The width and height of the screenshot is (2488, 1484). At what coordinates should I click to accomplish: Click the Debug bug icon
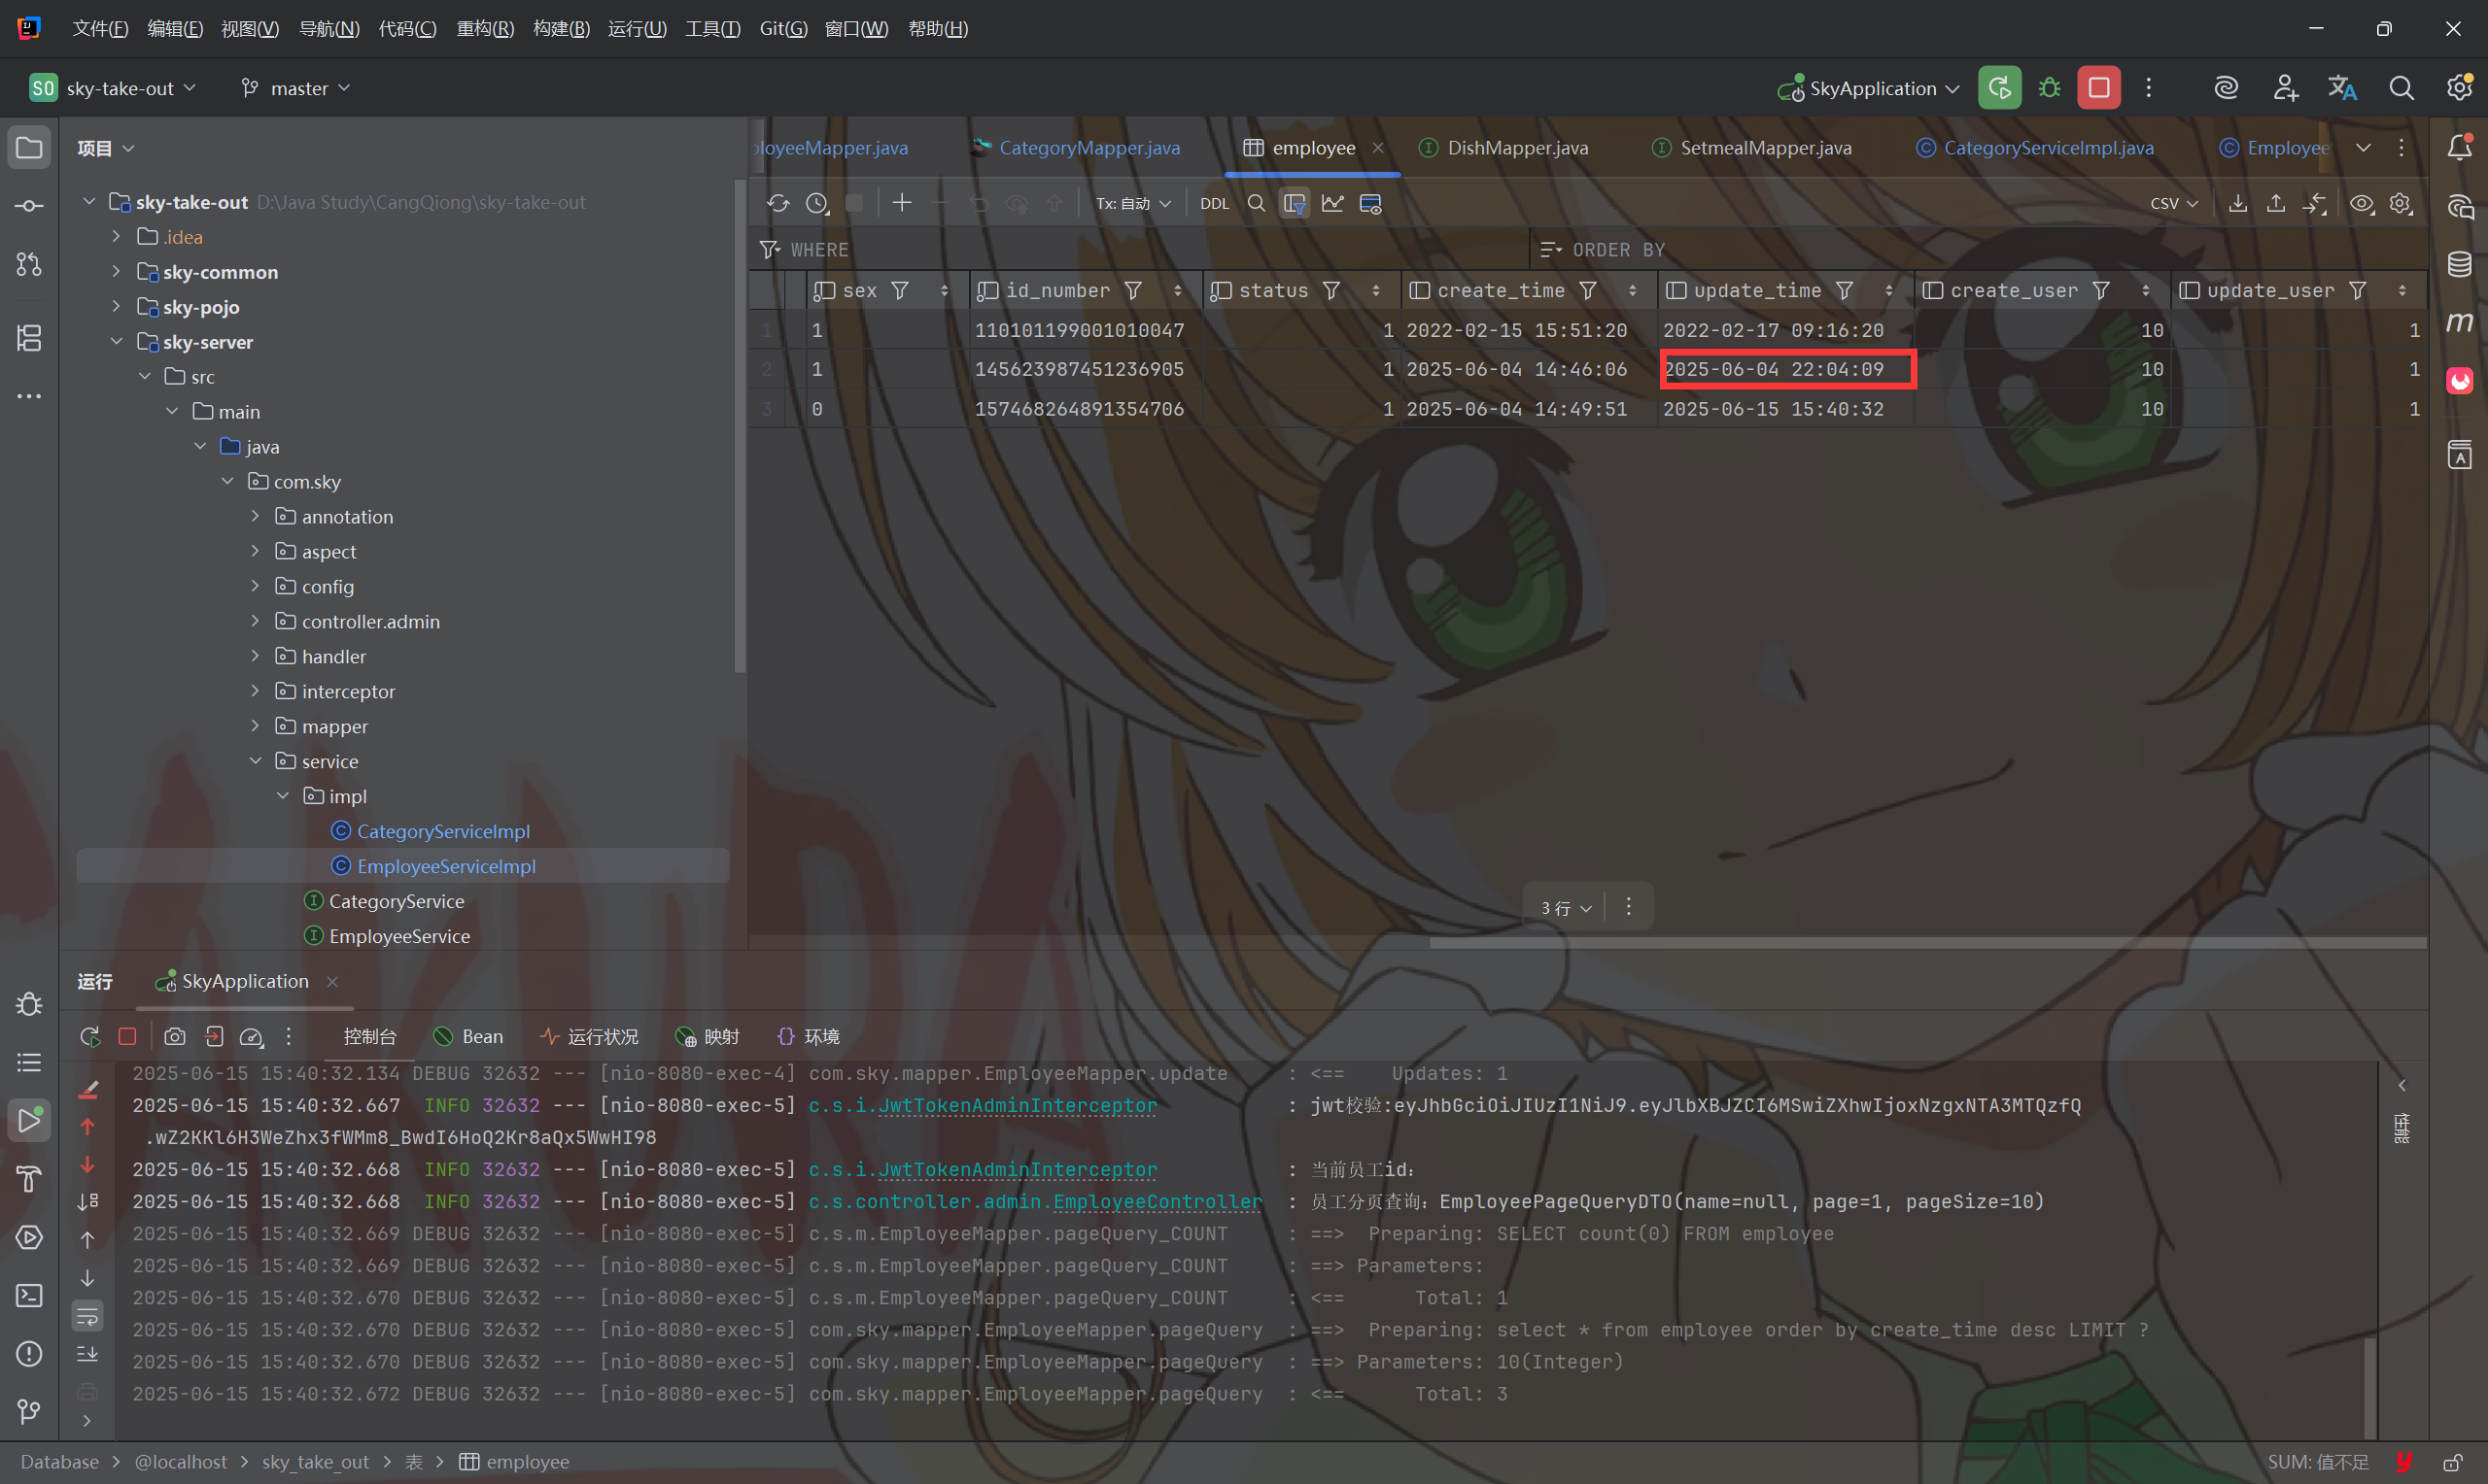tap(2049, 88)
